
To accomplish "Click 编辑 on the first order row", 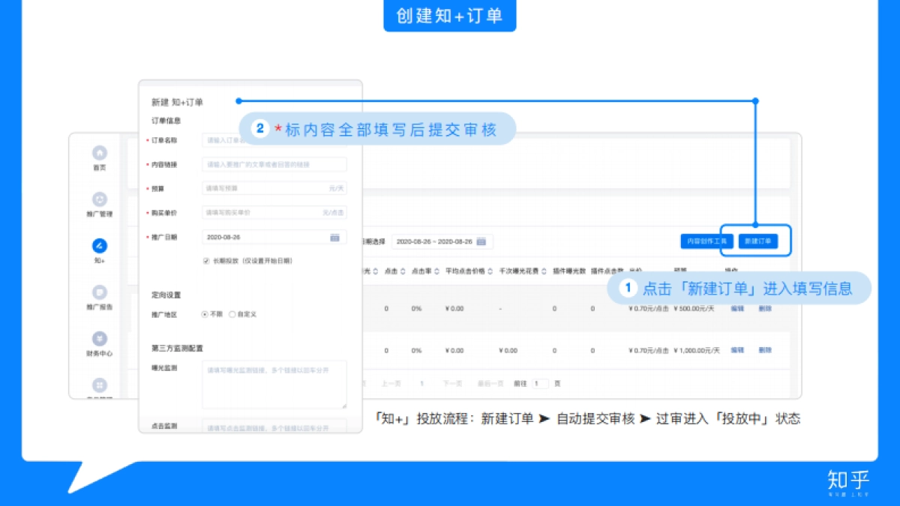I will [736, 308].
